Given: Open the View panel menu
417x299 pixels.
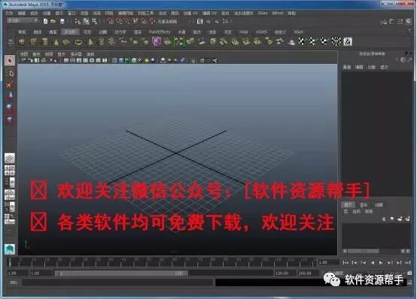Looking at the screenshot, I should click(x=23, y=54).
